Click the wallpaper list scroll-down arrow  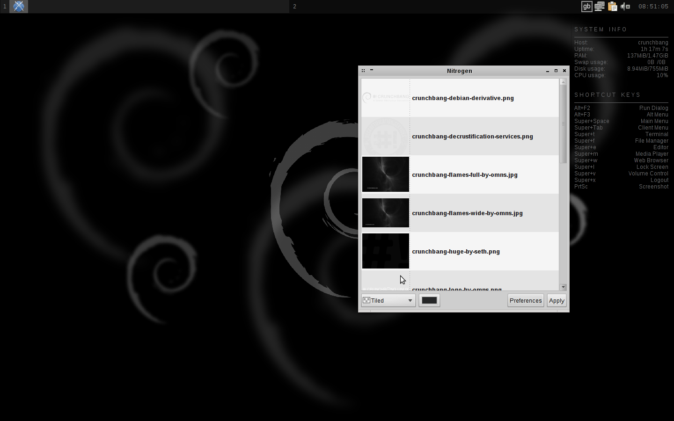click(x=563, y=287)
